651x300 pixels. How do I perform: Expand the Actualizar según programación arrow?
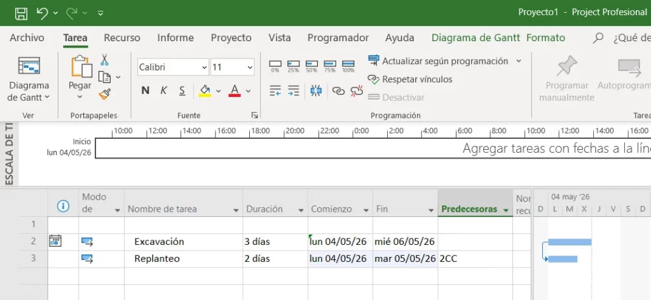pyautogui.click(x=519, y=61)
